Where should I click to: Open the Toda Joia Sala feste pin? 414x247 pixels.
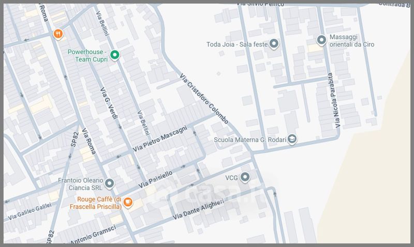pyautogui.click(x=274, y=44)
